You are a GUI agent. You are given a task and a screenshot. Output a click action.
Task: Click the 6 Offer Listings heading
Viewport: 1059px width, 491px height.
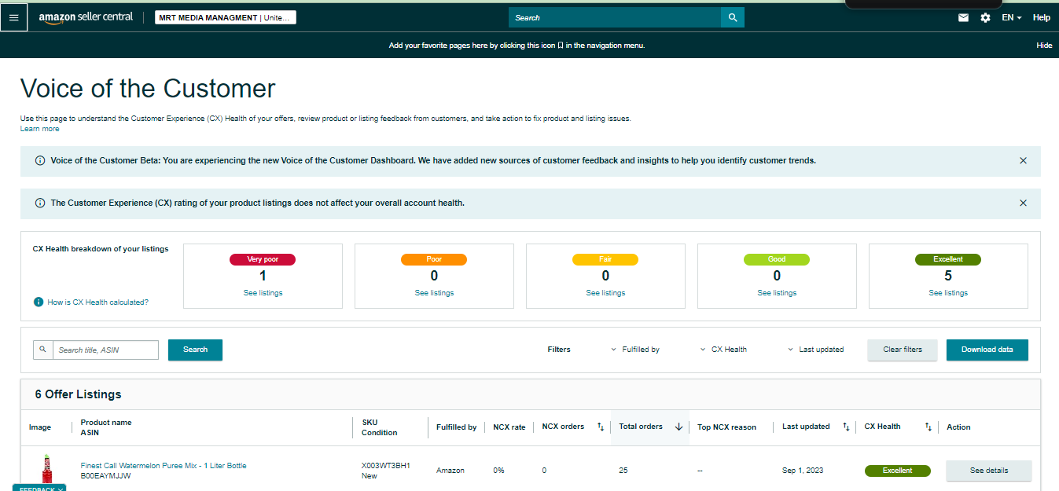pos(79,394)
